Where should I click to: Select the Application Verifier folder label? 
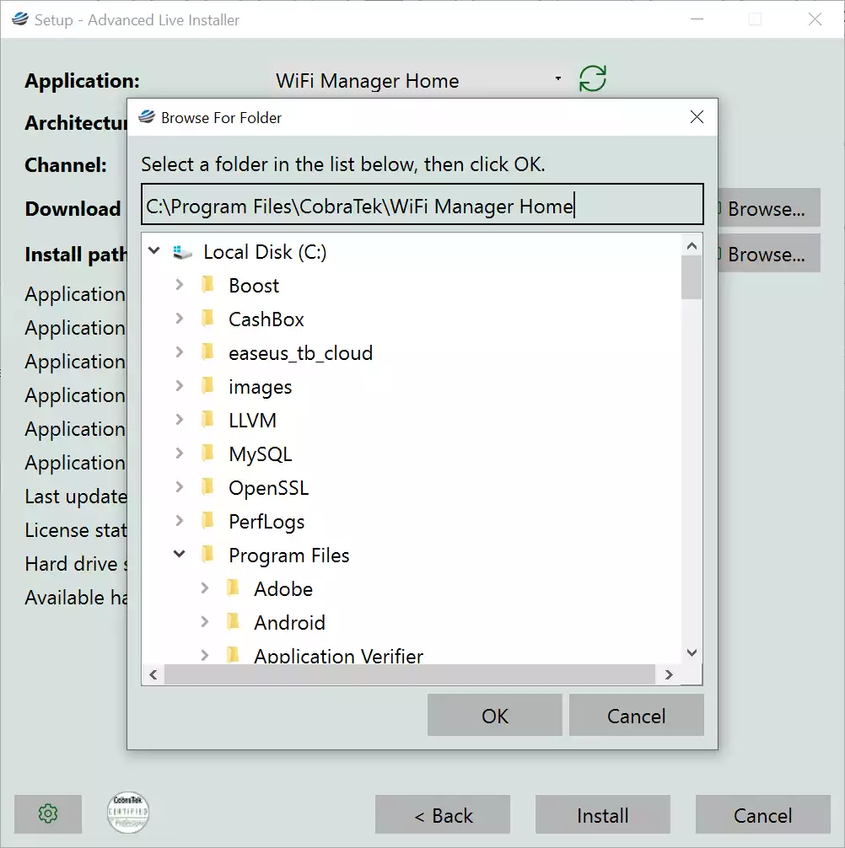[339, 656]
